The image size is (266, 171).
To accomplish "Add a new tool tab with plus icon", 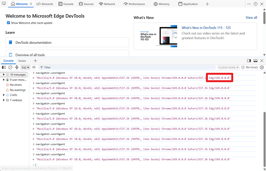I will (207, 4).
